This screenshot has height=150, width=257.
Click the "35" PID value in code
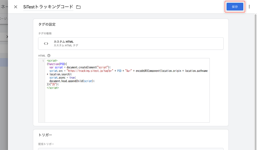click(x=53, y=85)
